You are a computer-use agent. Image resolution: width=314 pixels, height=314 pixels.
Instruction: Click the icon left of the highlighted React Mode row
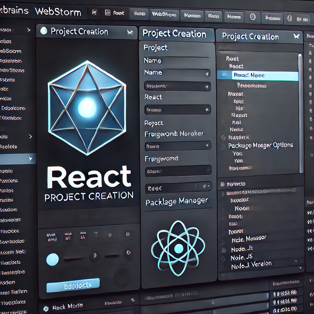[x=225, y=75]
